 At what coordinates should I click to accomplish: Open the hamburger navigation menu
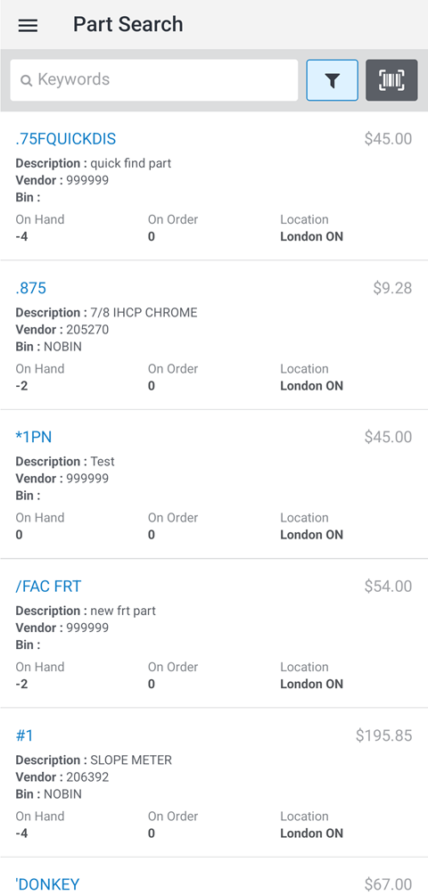tap(28, 25)
